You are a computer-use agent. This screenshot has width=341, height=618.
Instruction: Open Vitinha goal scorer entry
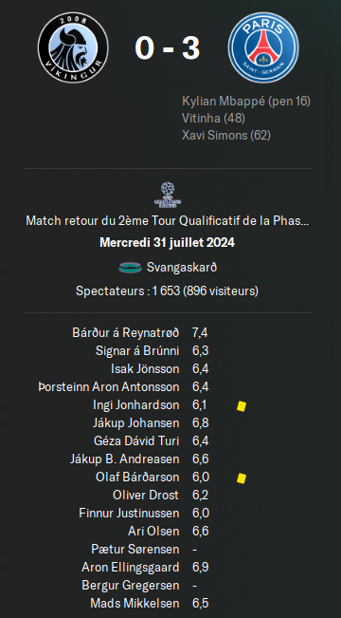click(213, 118)
